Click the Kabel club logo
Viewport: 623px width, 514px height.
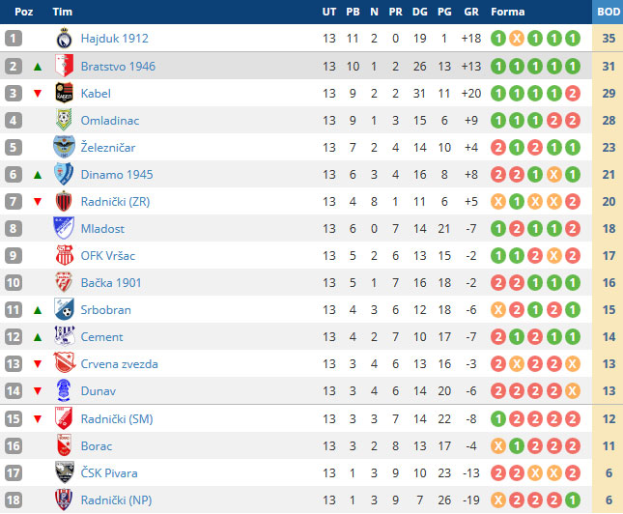coord(65,93)
